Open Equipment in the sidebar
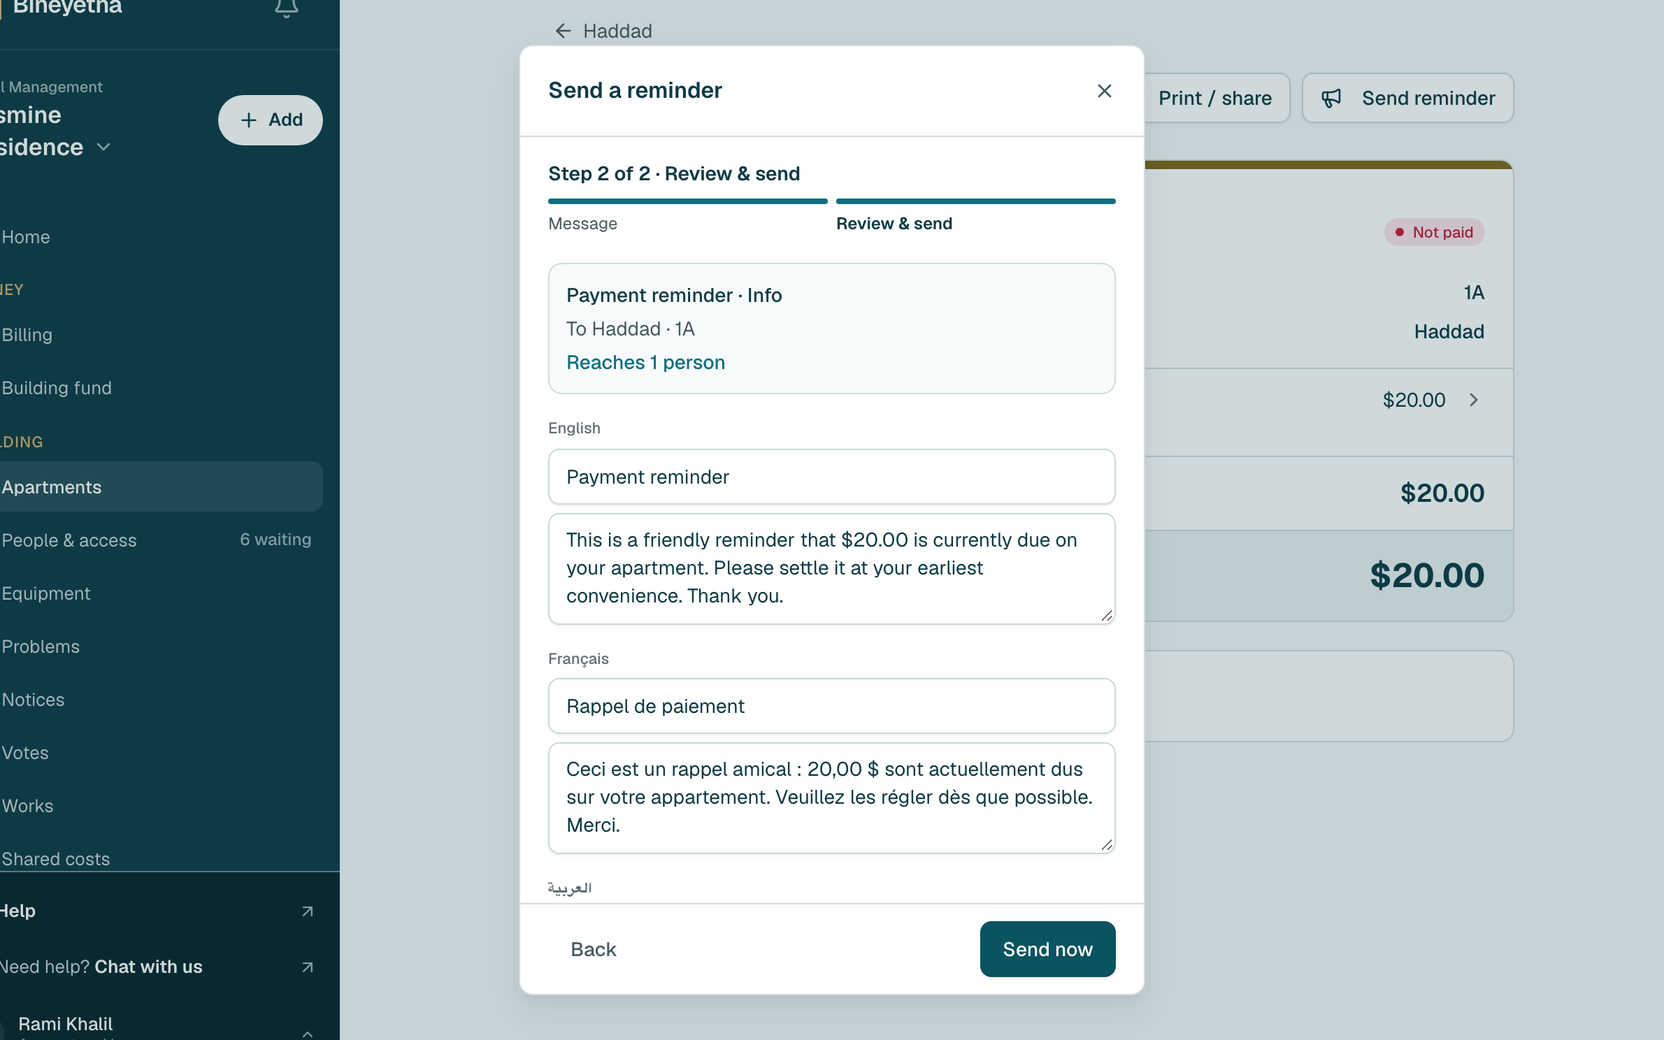Viewport: 1664px width, 1040px height. click(162, 593)
